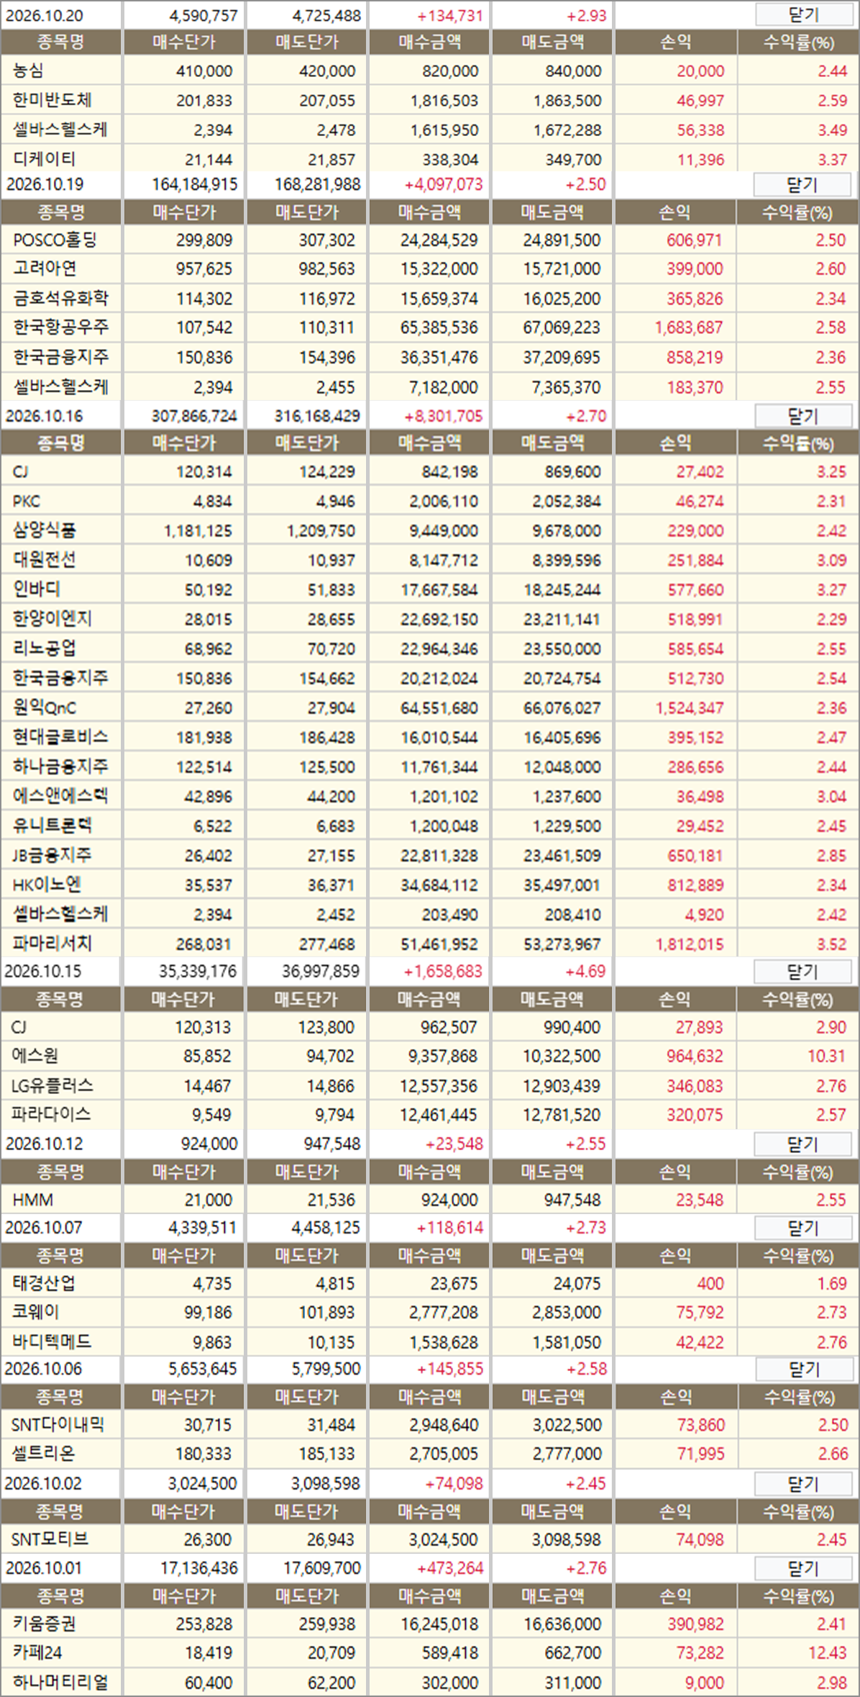860x1697 pixels.
Task: Select the 디케이티 stock entry
Action: [x=45, y=159]
